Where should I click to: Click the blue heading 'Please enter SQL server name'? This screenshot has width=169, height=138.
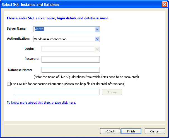coord(58,18)
